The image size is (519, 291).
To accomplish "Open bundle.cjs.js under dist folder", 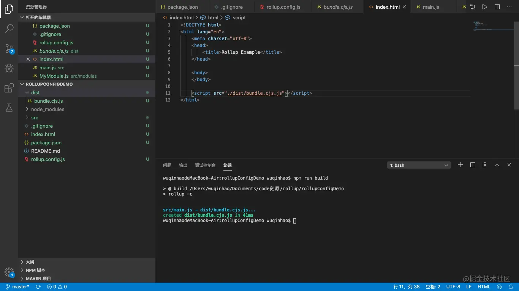I will click(87, 101).
